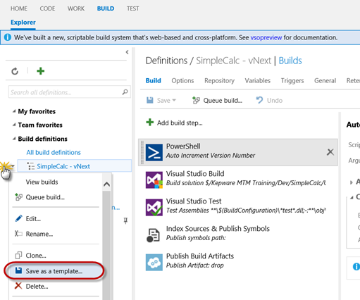Screen dimensions: 360x300
Task: Select the Publish Build Artifacts icon
Action: [154, 262]
